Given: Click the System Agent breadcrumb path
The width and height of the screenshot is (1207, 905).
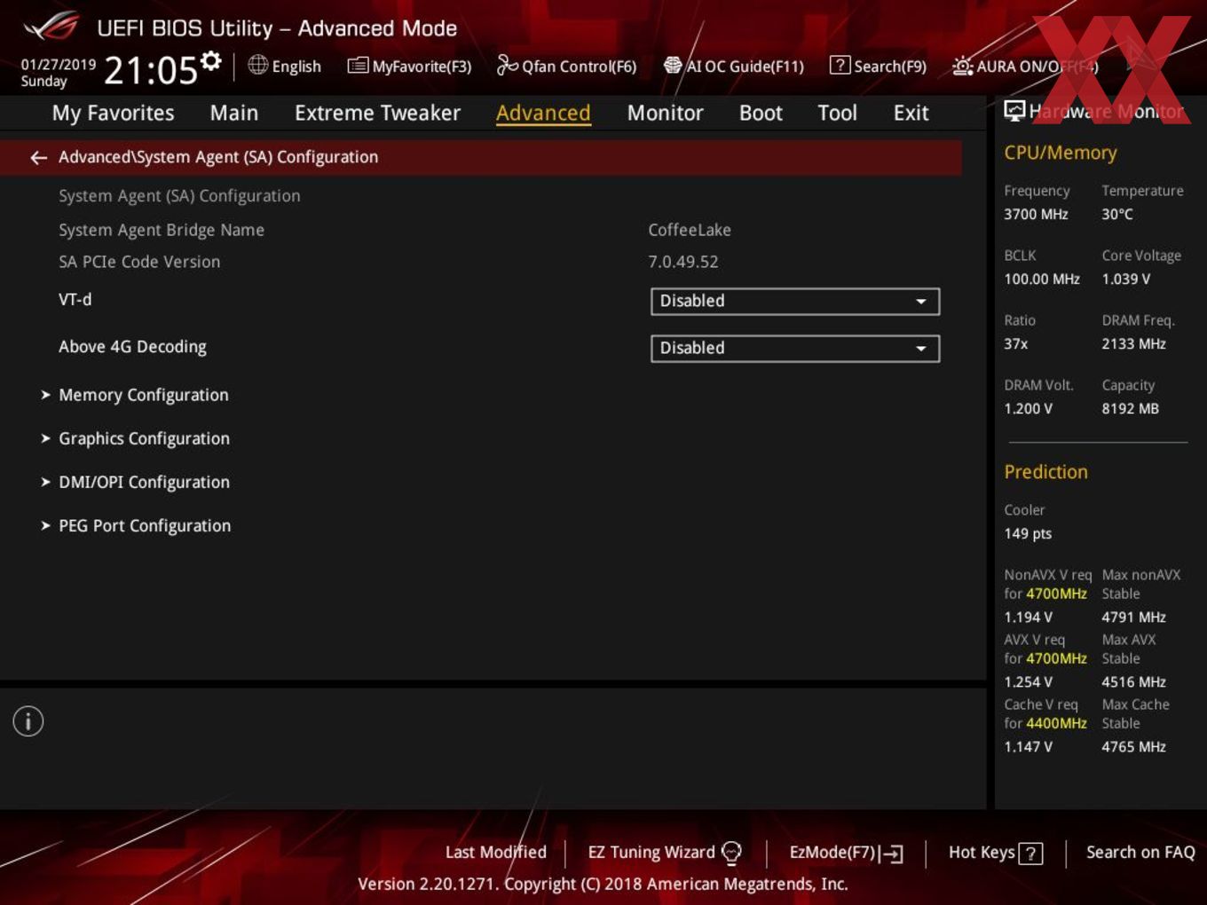Looking at the screenshot, I should (218, 157).
